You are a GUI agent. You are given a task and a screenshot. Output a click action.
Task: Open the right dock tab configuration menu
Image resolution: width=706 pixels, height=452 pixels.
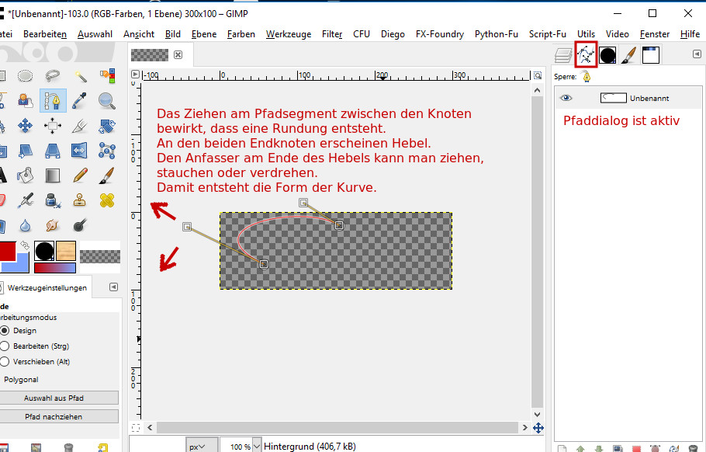tap(695, 54)
